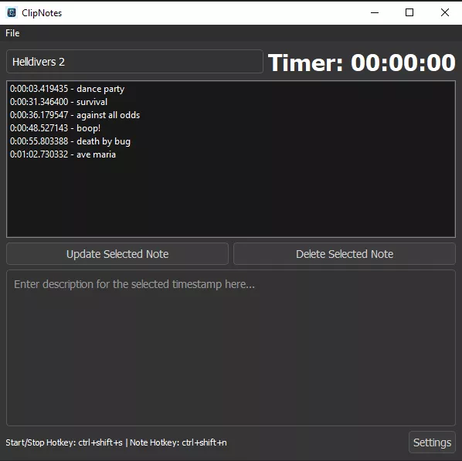The width and height of the screenshot is (462, 461).
Task: Focus the note description text area
Action: pos(231,348)
